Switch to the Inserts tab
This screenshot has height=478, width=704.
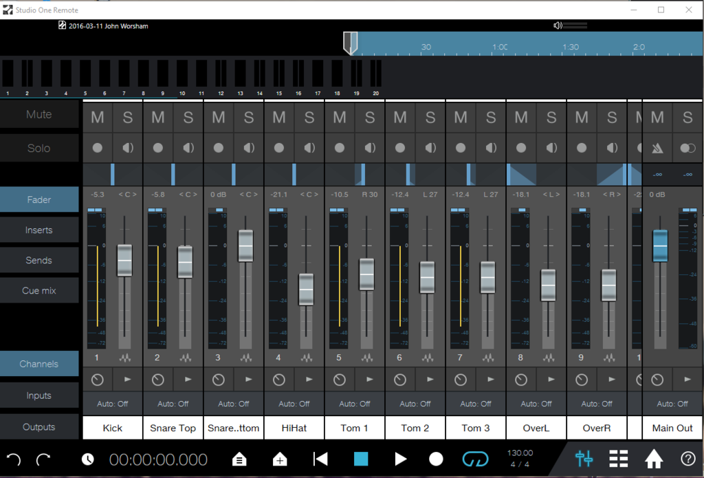[39, 230]
